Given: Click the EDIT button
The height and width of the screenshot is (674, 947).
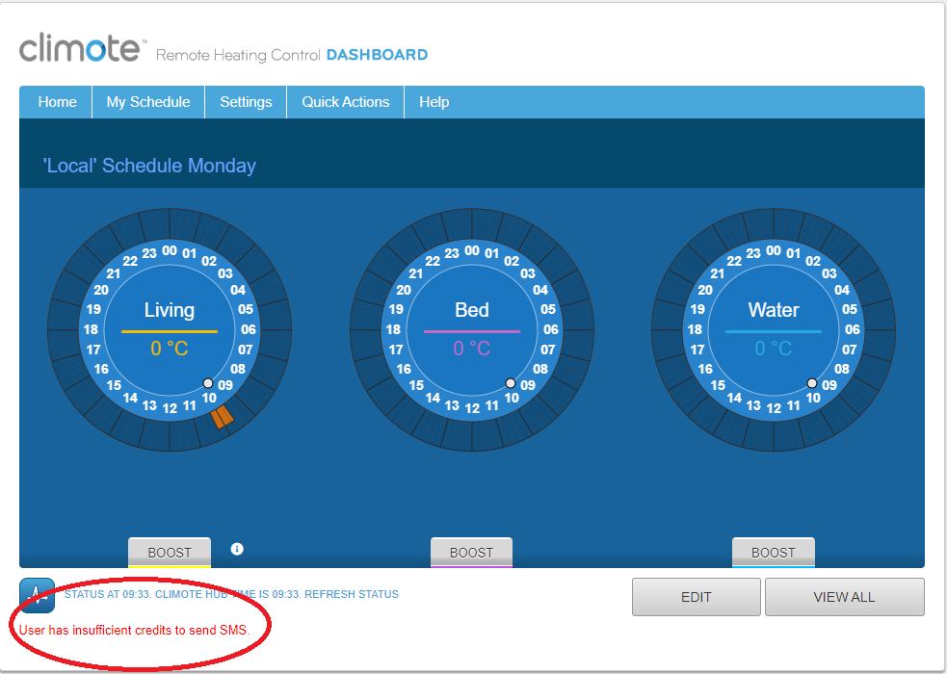Looking at the screenshot, I should point(696,597).
